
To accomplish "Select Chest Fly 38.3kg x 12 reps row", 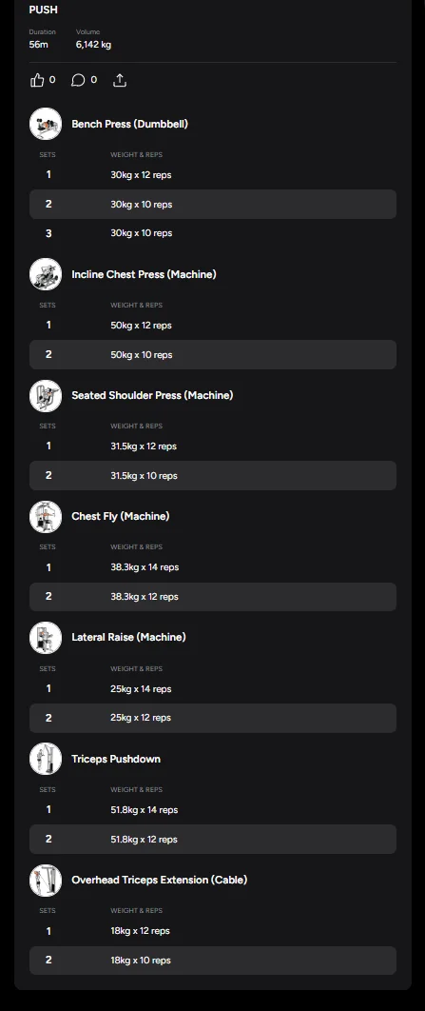I will [213, 596].
